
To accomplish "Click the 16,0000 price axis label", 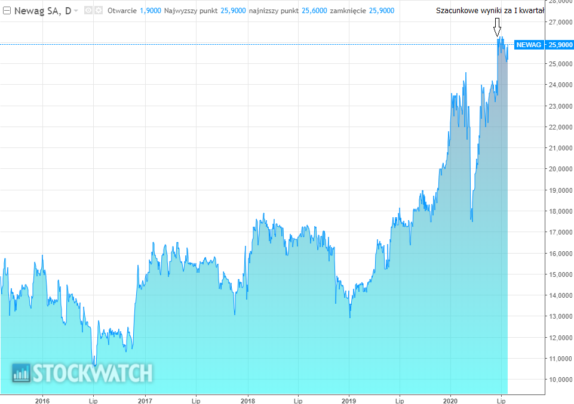I will click(560, 254).
